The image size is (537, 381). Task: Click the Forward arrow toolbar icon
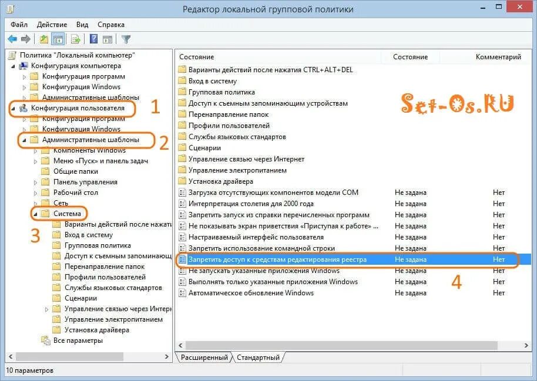pos(26,39)
